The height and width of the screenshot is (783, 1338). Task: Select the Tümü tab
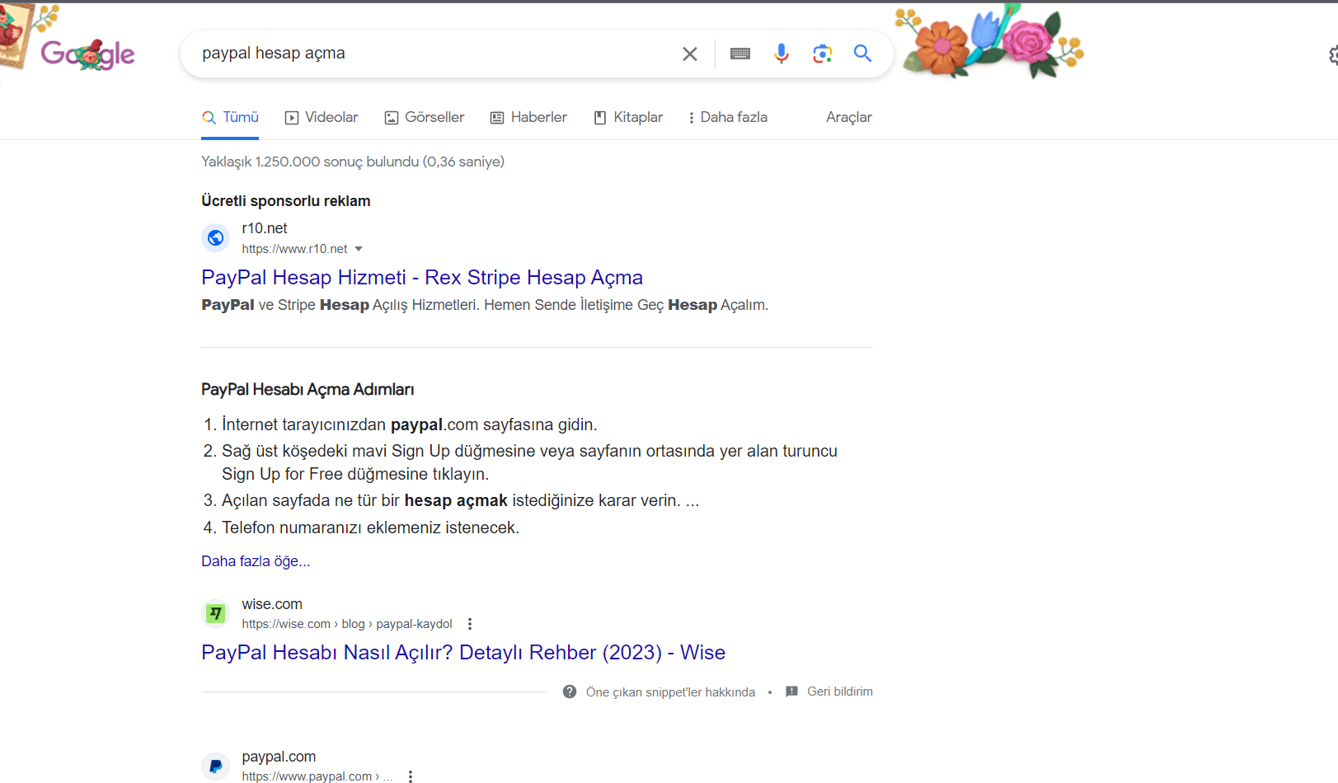pyautogui.click(x=231, y=117)
